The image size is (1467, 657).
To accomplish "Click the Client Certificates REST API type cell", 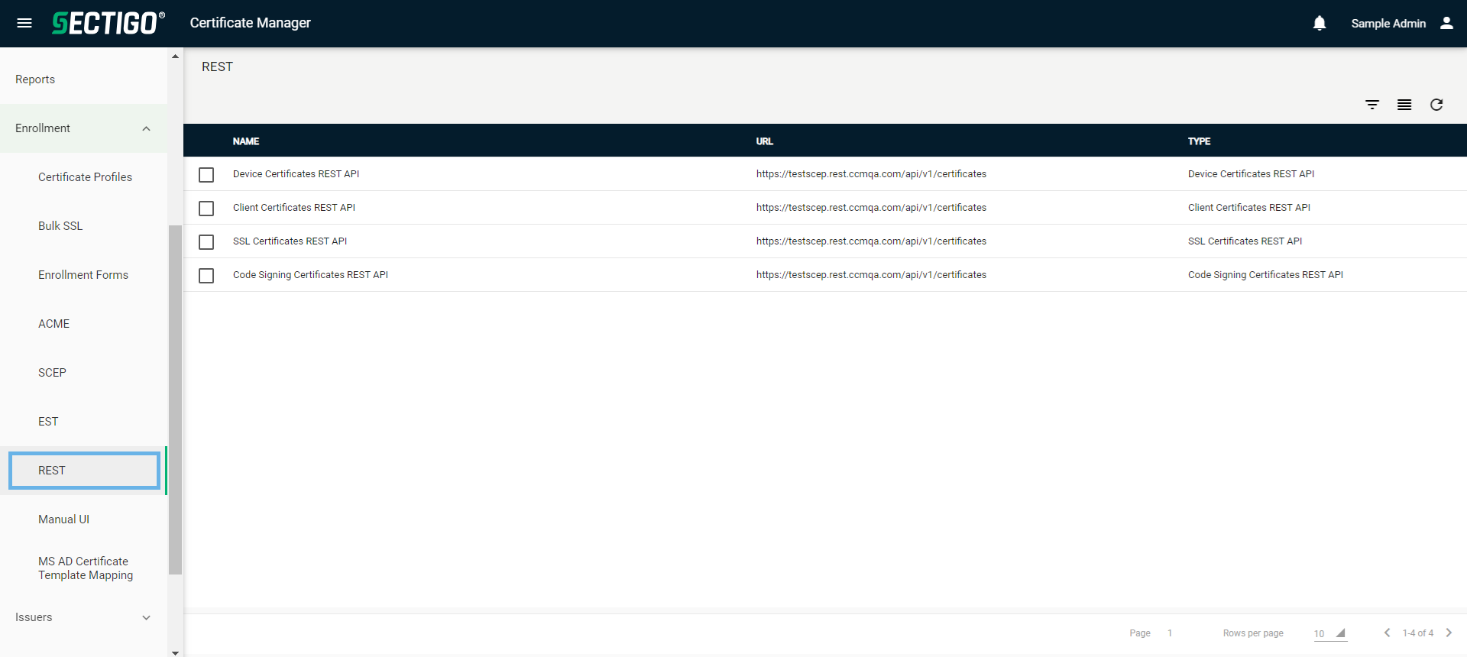I will 1248,208.
